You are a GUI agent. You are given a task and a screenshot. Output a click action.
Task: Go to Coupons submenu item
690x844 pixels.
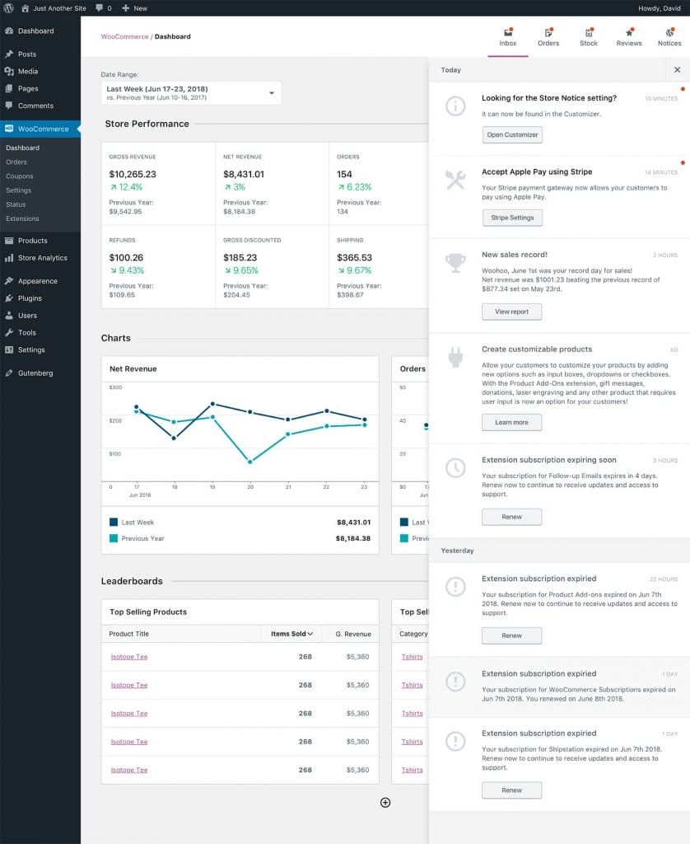coord(20,176)
